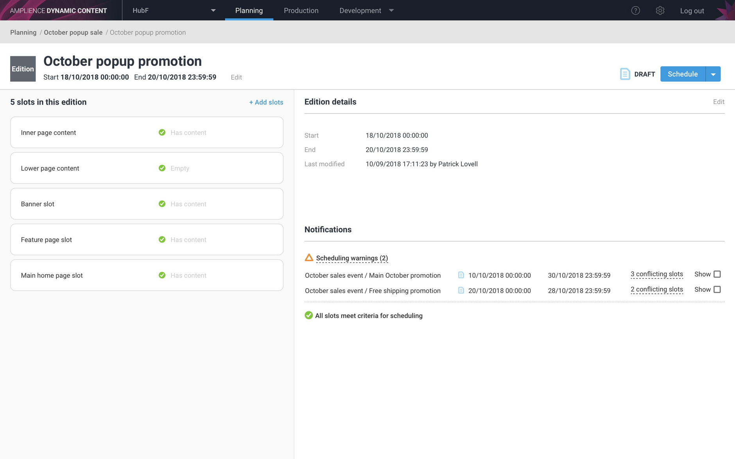Image resolution: width=735 pixels, height=459 pixels.
Task: Tick Show checkbox for Main October promotion
Action: click(x=717, y=274)
